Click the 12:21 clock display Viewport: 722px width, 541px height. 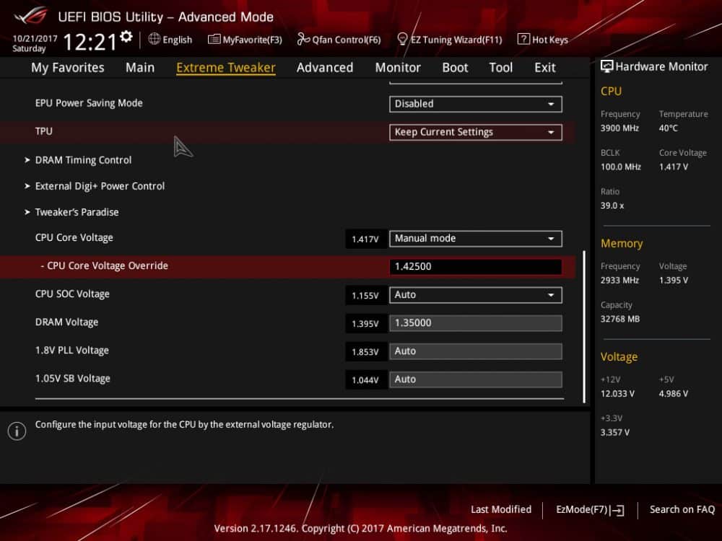tap(90, 42)
